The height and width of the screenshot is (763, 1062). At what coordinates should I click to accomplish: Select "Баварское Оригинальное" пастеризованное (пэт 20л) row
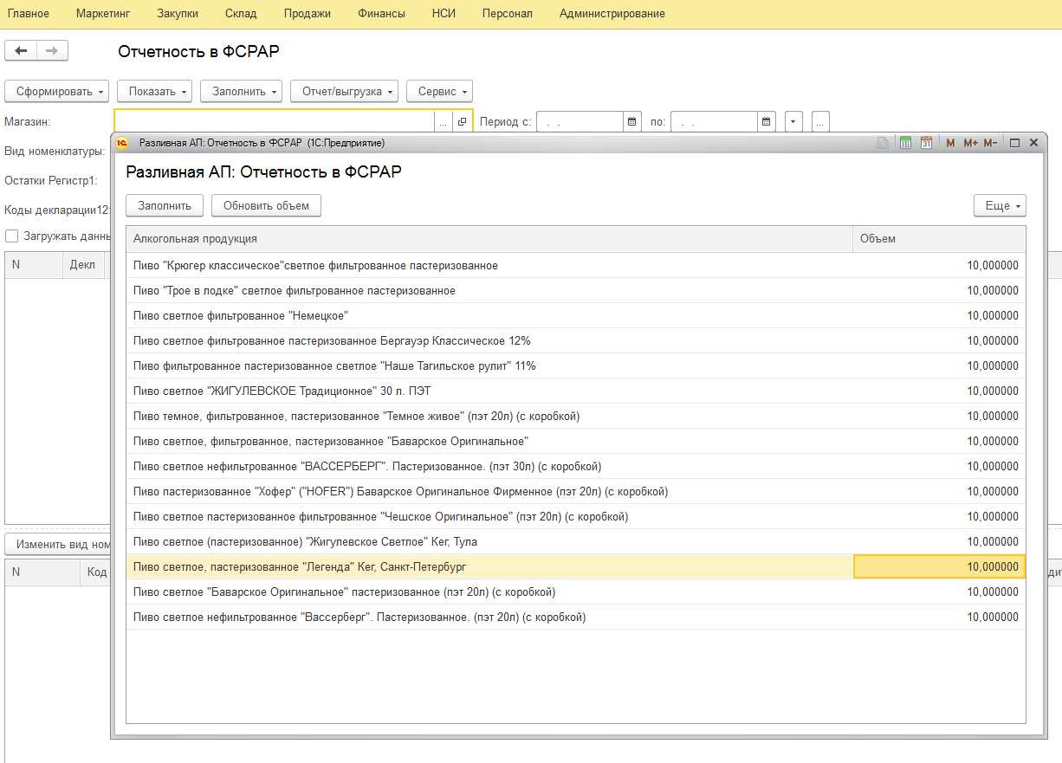click(576, 592)
